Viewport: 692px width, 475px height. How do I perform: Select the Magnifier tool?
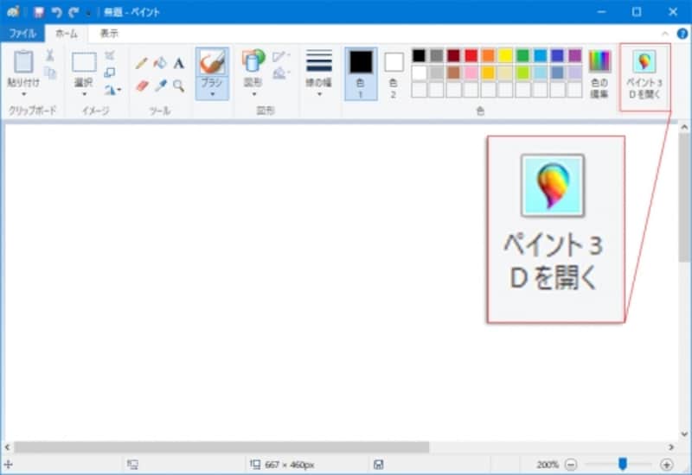pos(179,85)
